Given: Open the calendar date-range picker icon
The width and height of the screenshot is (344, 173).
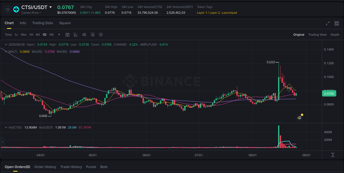Looking at the screenshot, I should pyautogui.click(x=67, y=35).
